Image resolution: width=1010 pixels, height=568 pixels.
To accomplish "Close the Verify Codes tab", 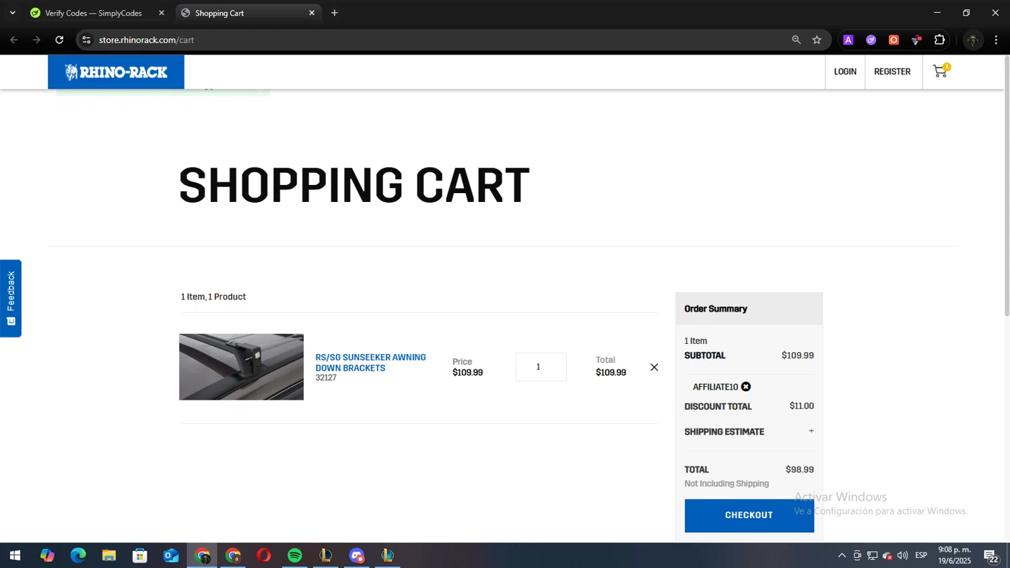I will [161, 13].
